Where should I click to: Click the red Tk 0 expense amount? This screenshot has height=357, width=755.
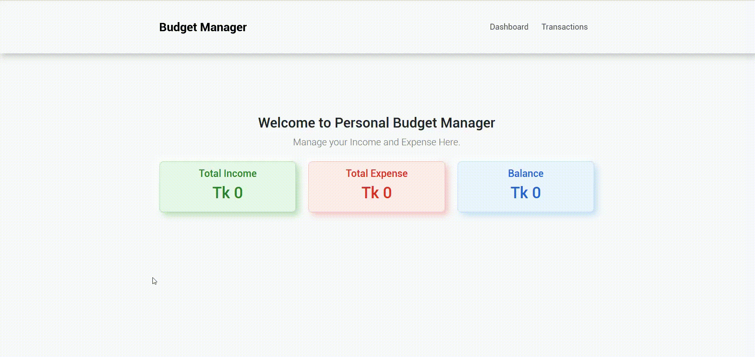pos(376,193)
